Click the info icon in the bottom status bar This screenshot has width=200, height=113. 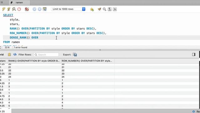point(193,111)
